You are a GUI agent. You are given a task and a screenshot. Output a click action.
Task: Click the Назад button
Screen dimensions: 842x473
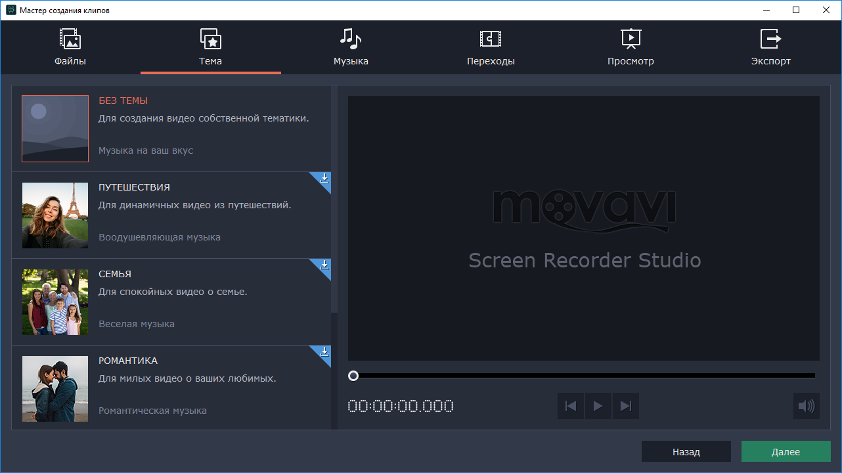686,452
